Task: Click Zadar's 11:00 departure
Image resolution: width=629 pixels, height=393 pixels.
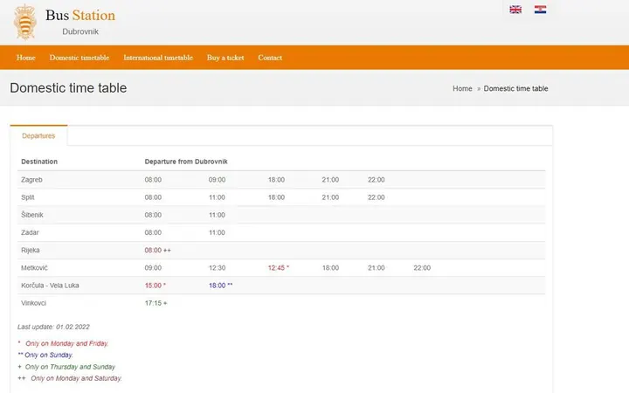Action: (x=217, y=232)
